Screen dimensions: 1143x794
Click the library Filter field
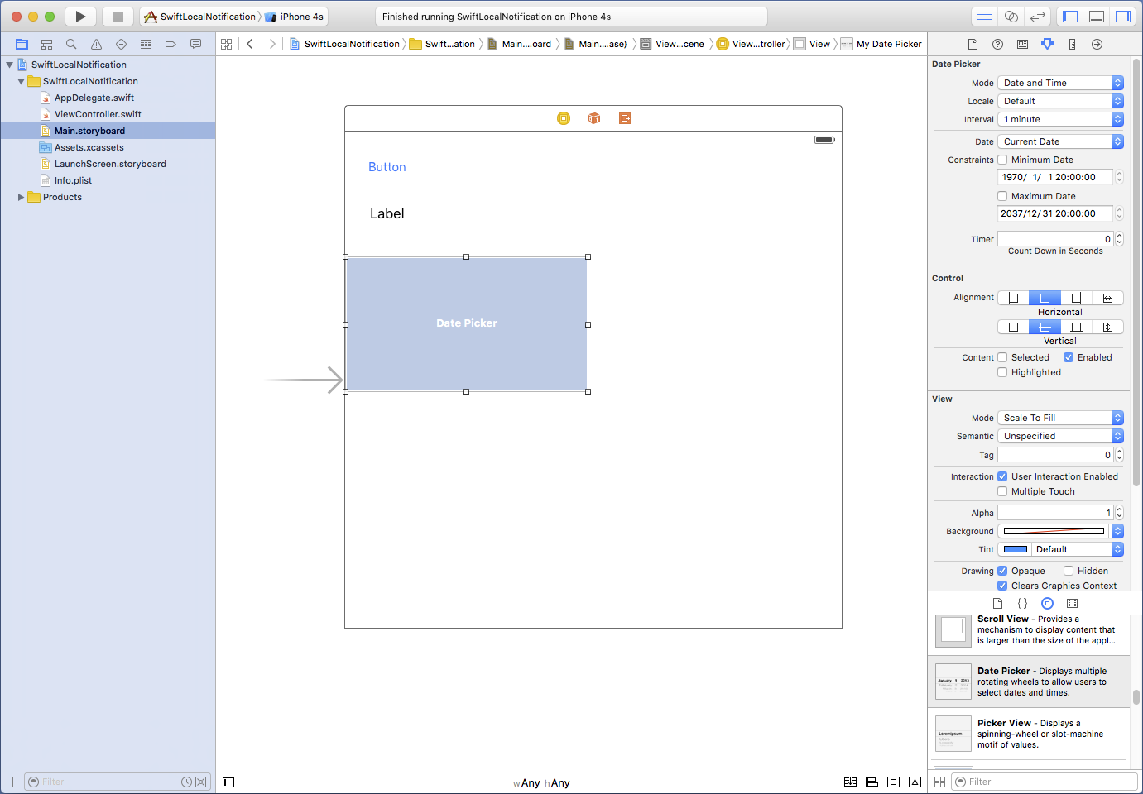(x=1045, y=782)
